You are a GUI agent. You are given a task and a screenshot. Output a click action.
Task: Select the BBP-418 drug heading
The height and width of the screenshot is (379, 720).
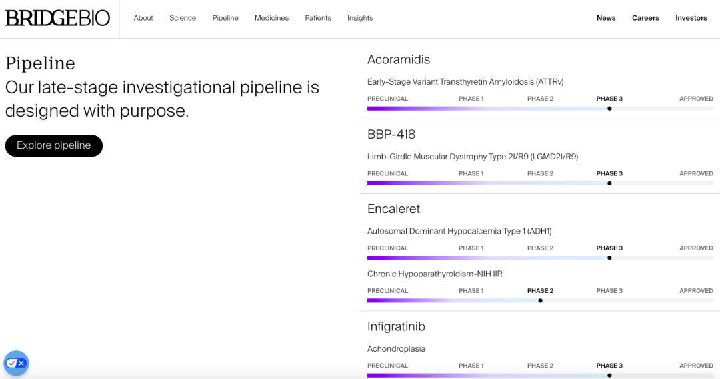pos(391,135)
